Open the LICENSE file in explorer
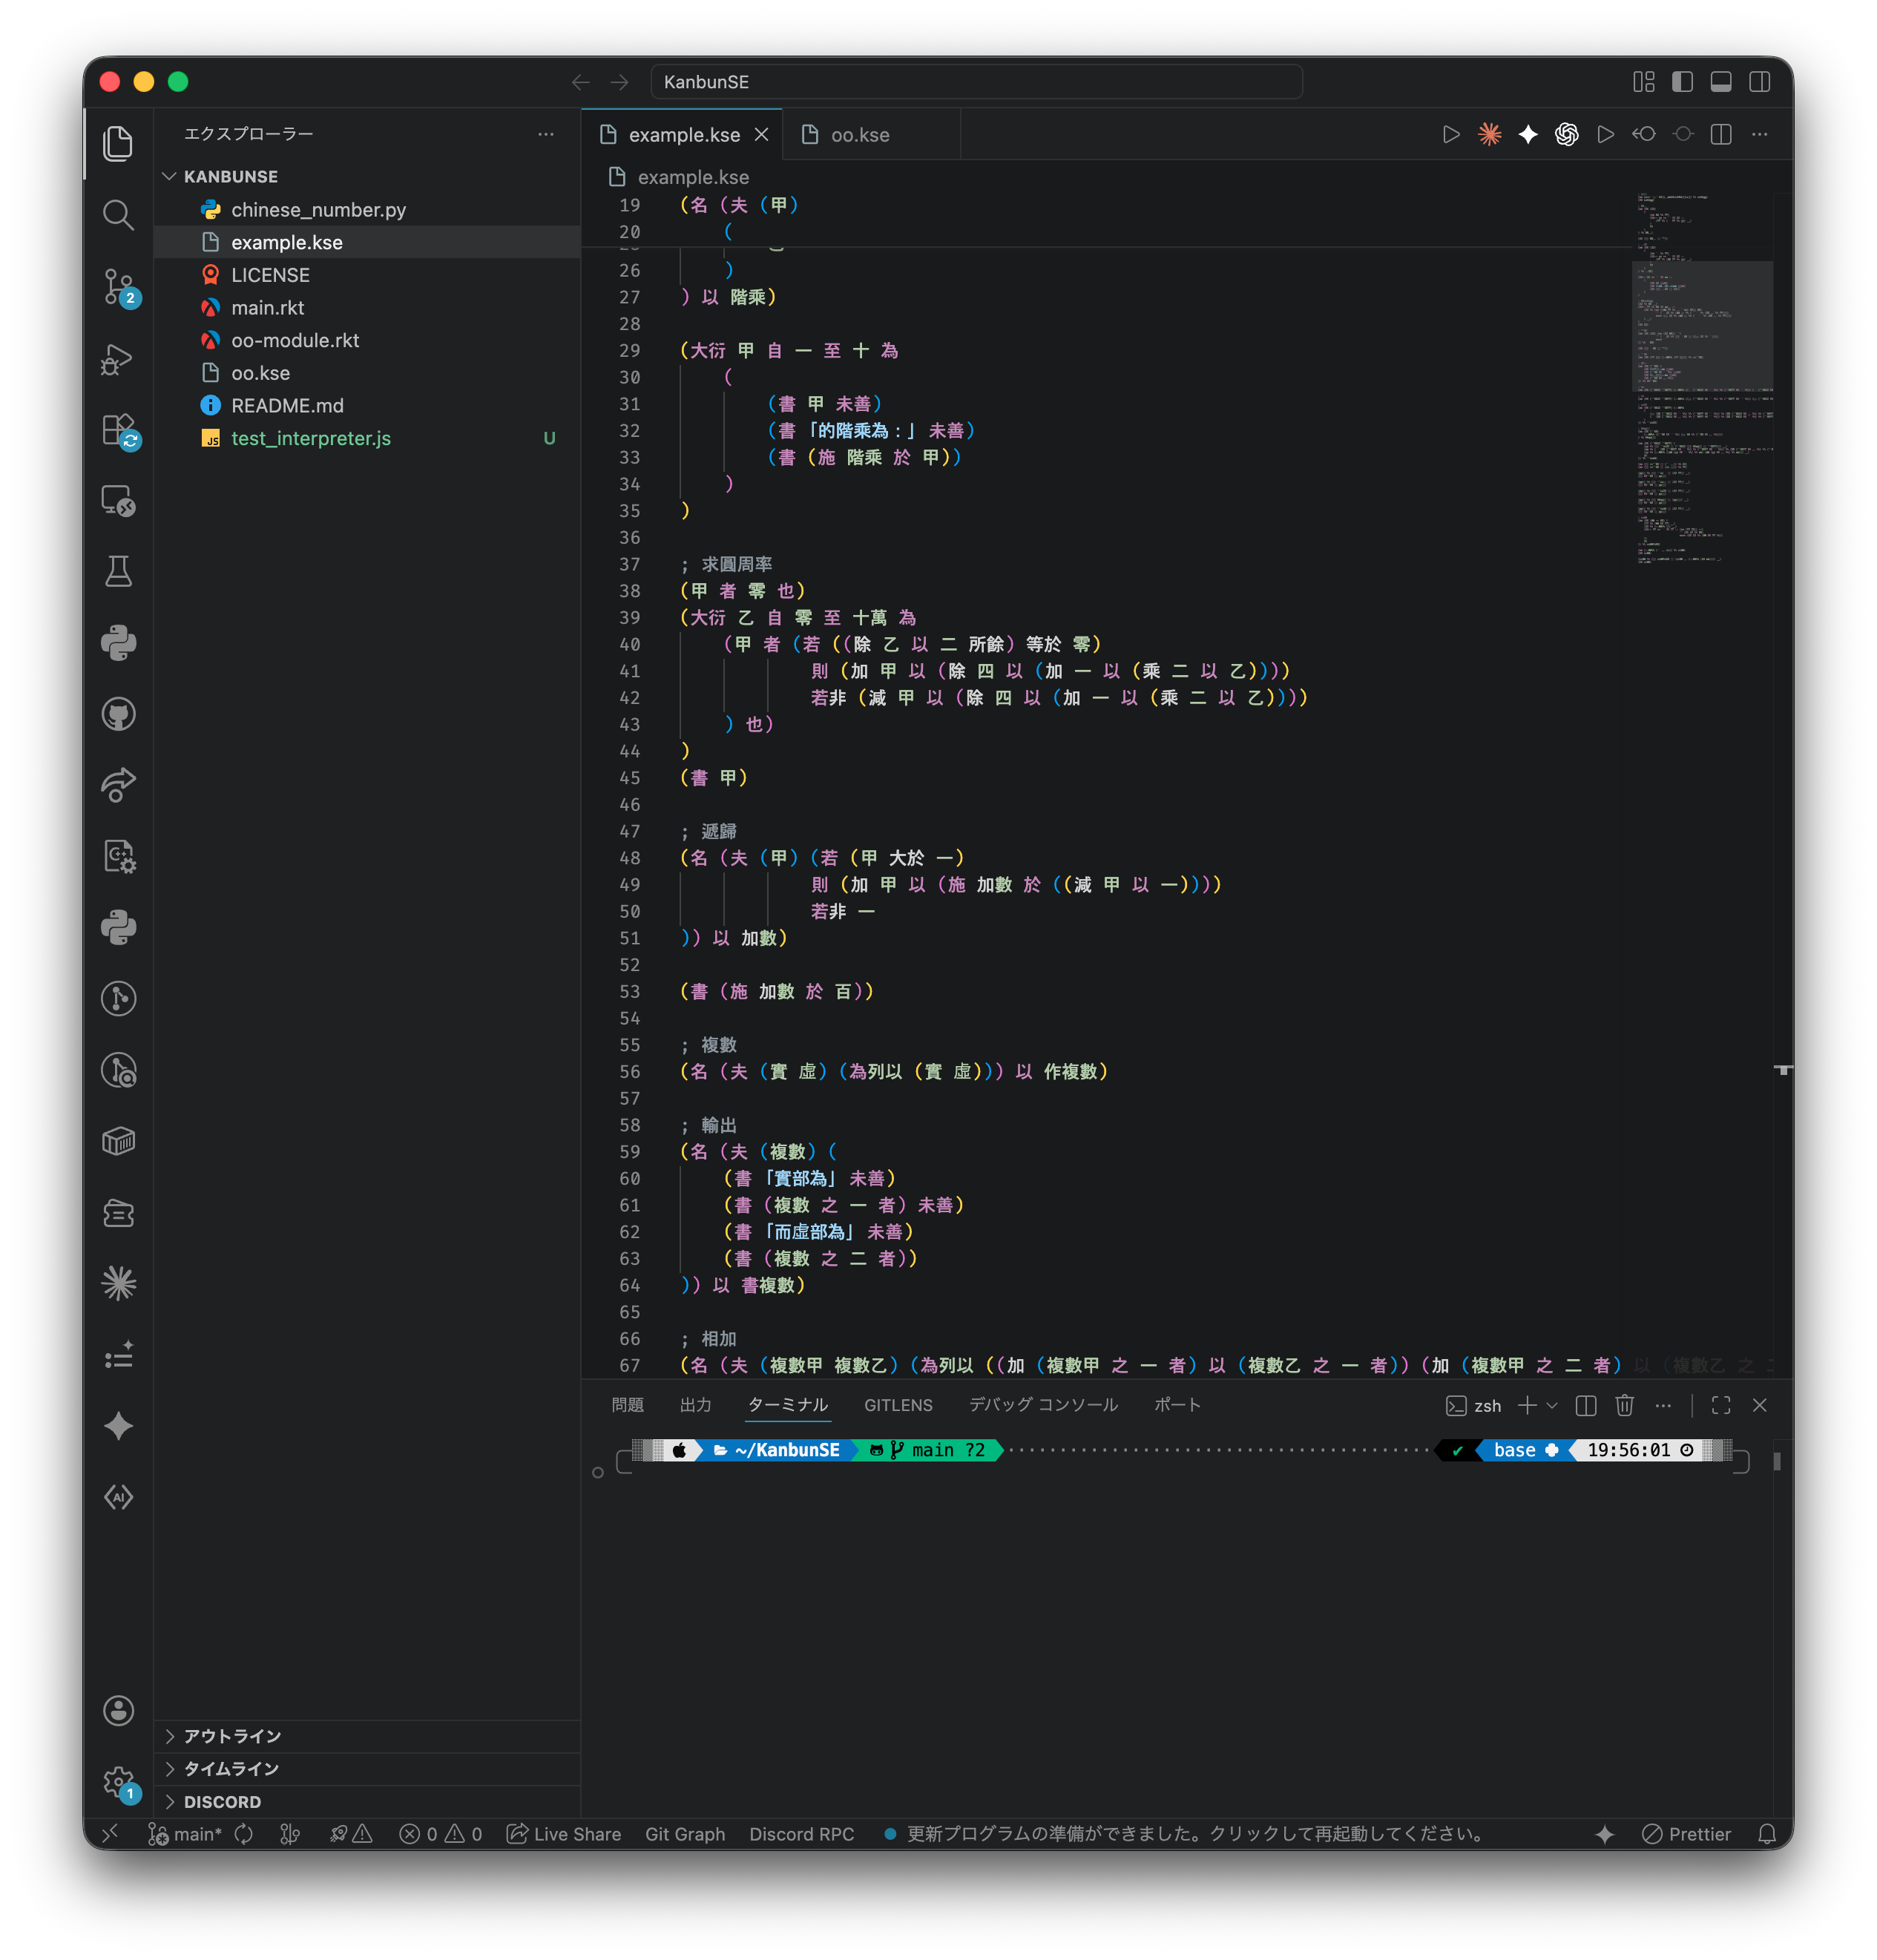 point(368,274)
